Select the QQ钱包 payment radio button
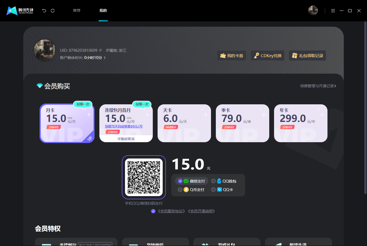The width and height of the screenshot is (367, 246). pos(213,181)
